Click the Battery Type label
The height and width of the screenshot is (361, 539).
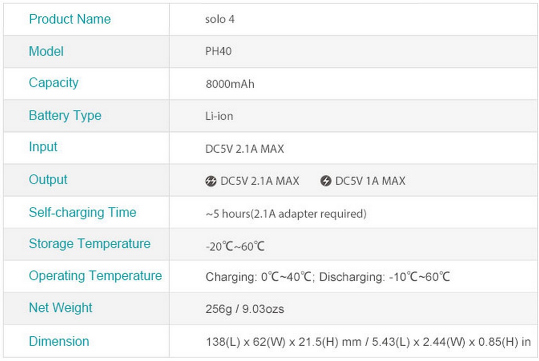65,115
